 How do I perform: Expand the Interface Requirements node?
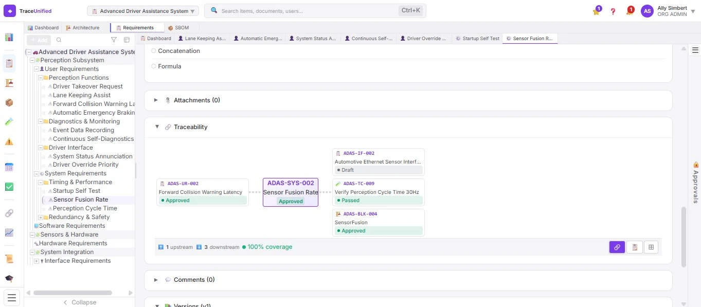pyautogui.click(x=36, y=261)
